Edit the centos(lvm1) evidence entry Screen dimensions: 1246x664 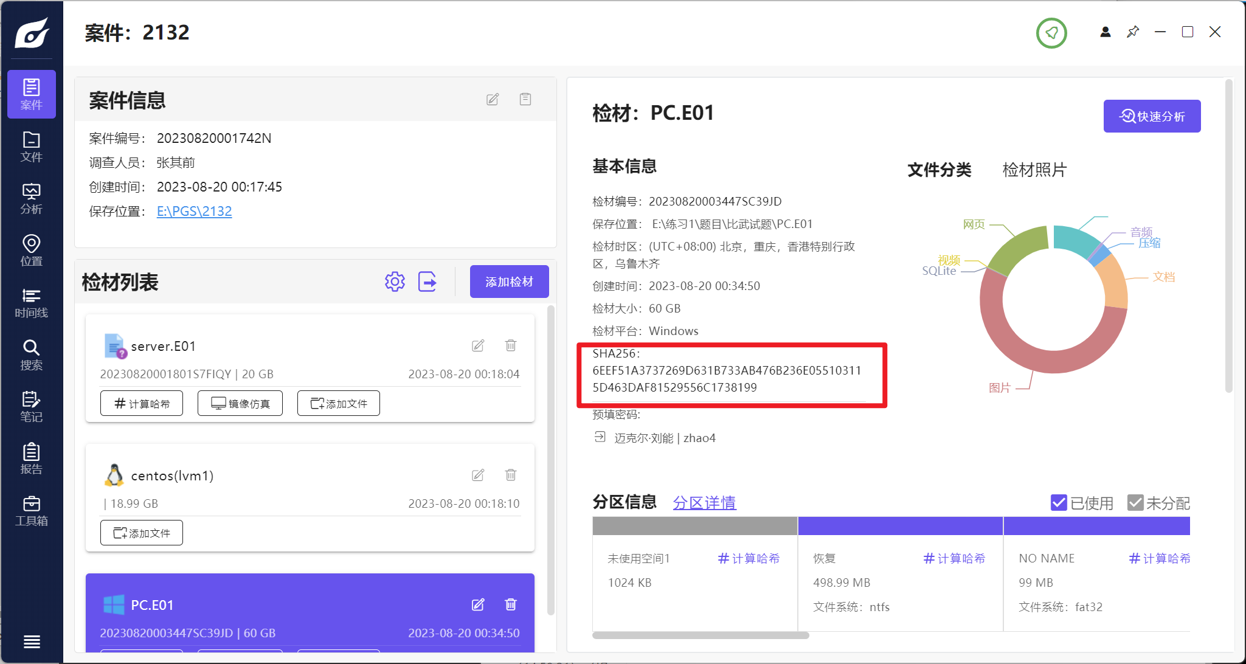pos(478,475)
